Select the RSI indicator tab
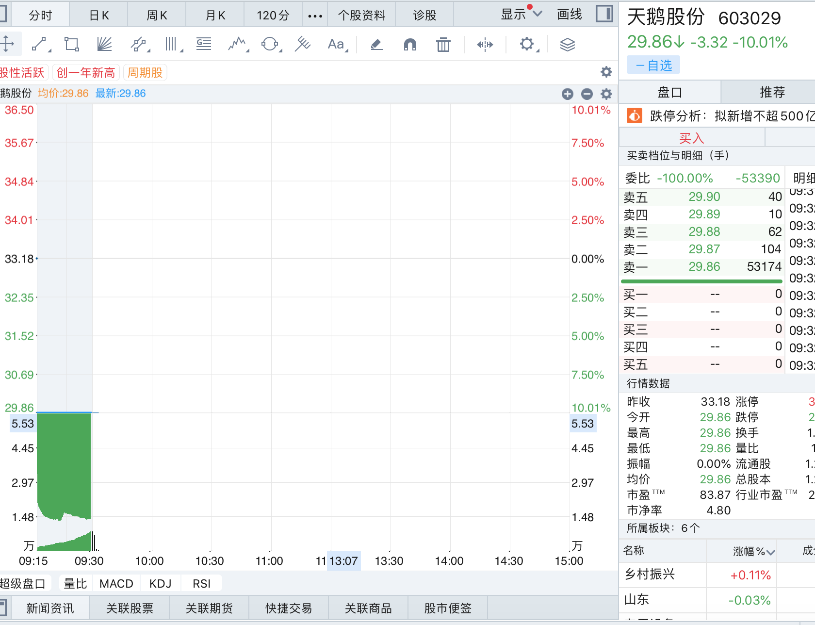815x625 pixels. pos(201,583)
